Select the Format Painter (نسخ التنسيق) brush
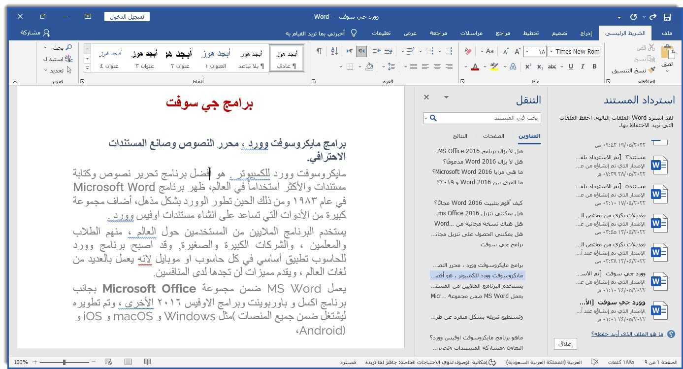Image resolution: width=683 pixels, height=369 pixels. pos(651,70)
